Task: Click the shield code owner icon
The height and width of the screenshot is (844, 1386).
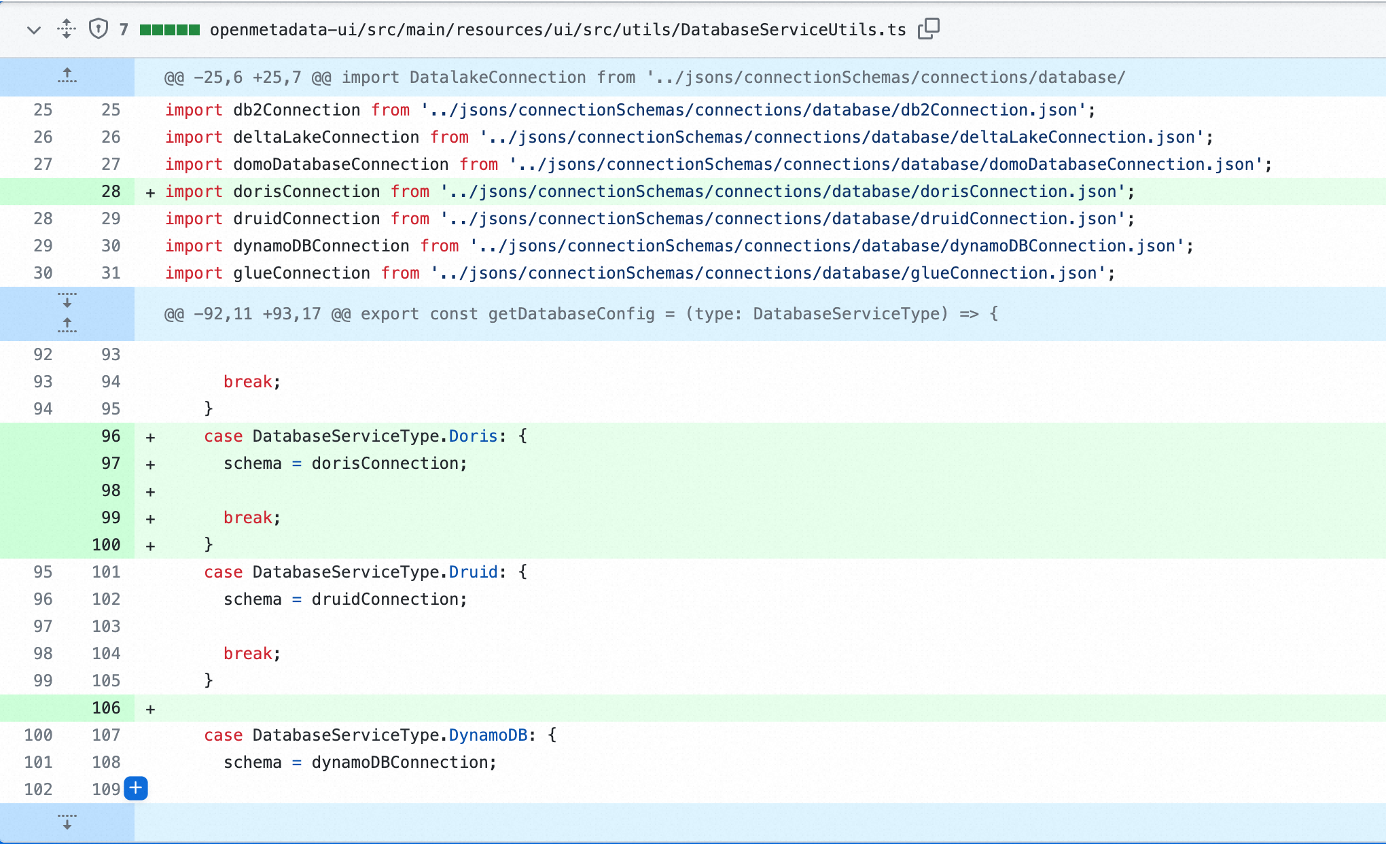Action: tap(99, 29)
